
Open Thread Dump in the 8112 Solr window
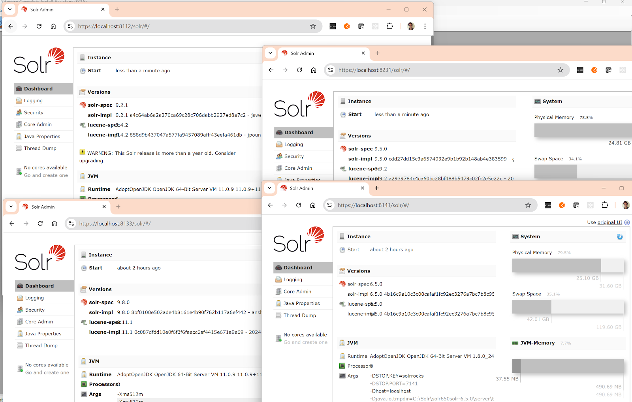pos(43,148)
